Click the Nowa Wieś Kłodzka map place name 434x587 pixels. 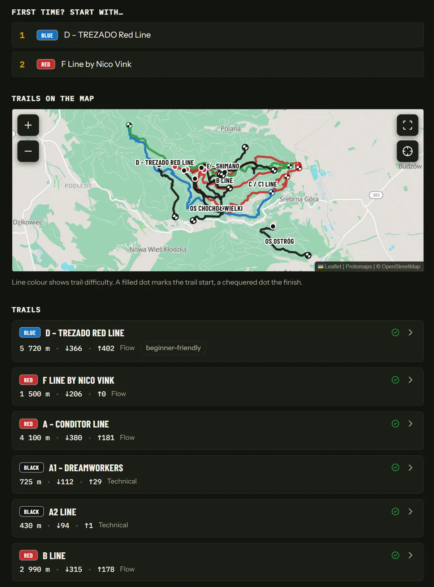[158, 250]
